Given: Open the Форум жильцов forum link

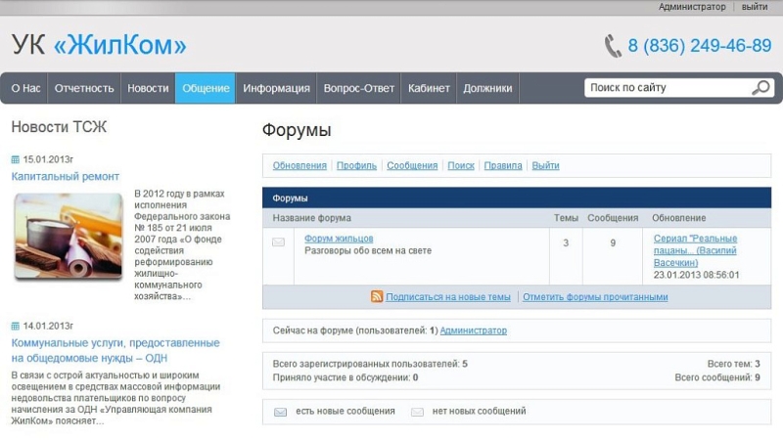Looking at the screenshot, I should pos(338,239).
